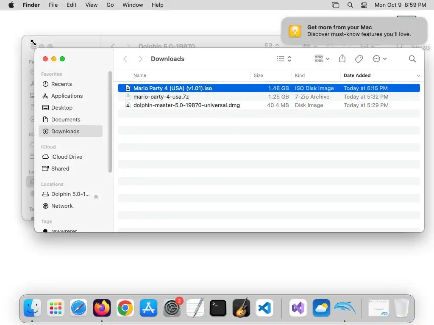The image size is (434, 325).
Task: Select Applications in the sidebar
Action: [71, 96]
